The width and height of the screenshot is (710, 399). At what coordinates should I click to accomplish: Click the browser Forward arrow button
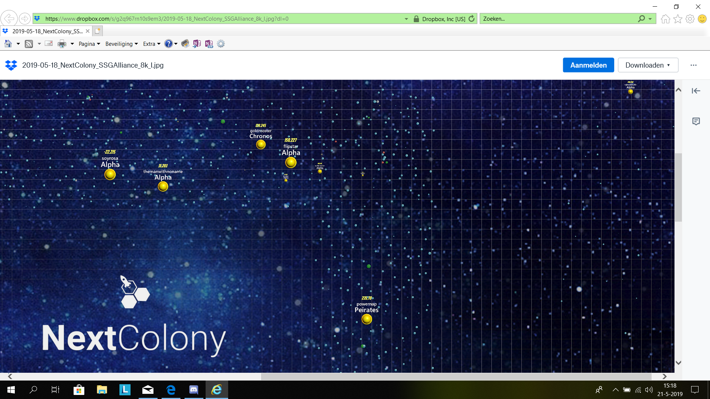pyautogui.click(x=24, y=18)
